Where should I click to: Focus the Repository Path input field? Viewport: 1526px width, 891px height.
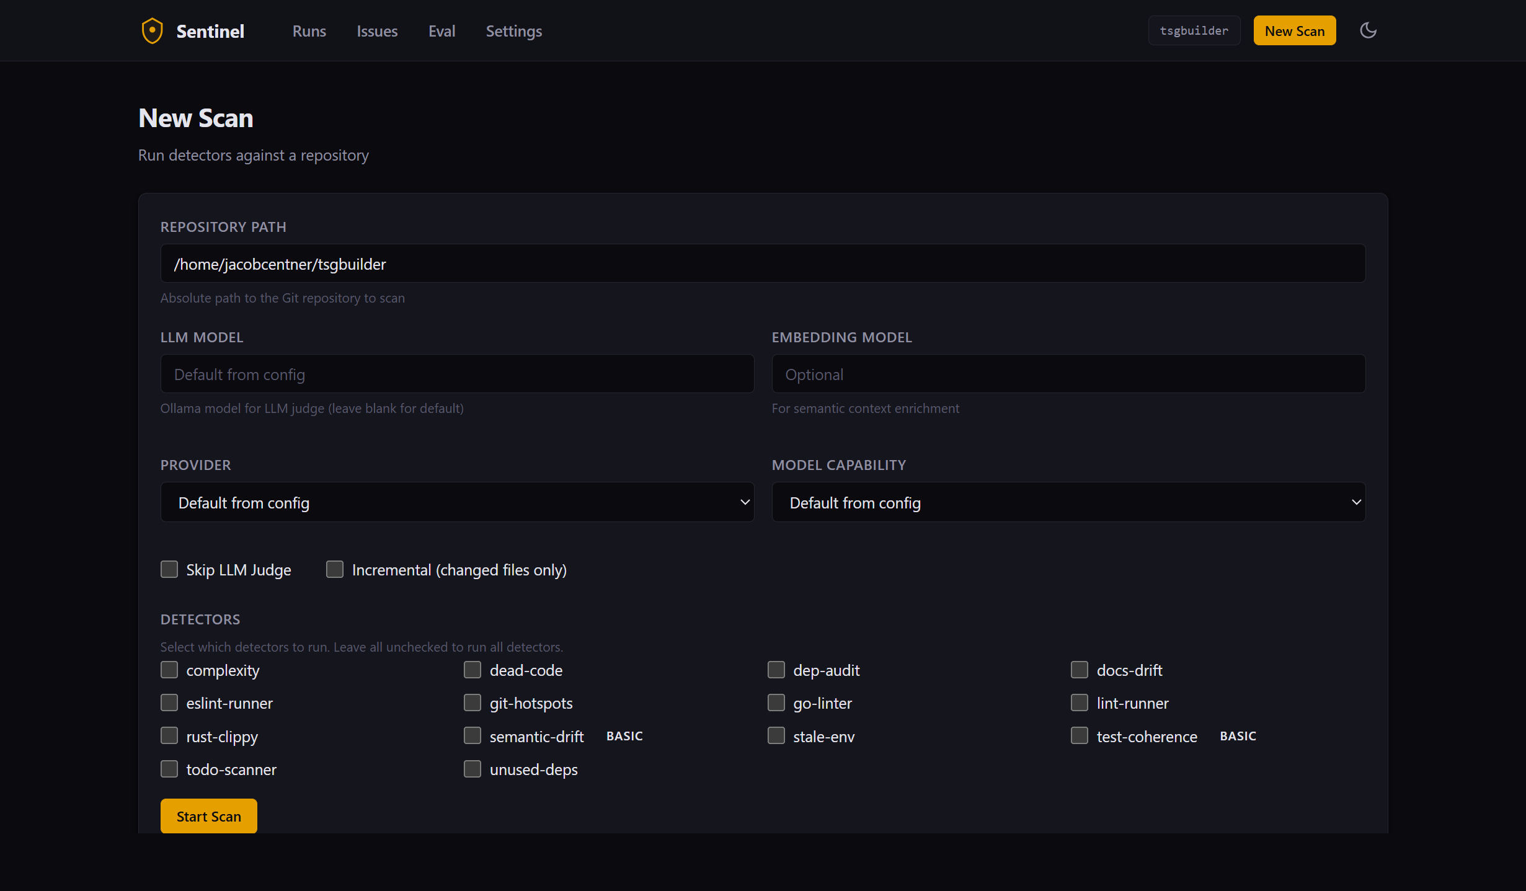click(x=763, y=264)
